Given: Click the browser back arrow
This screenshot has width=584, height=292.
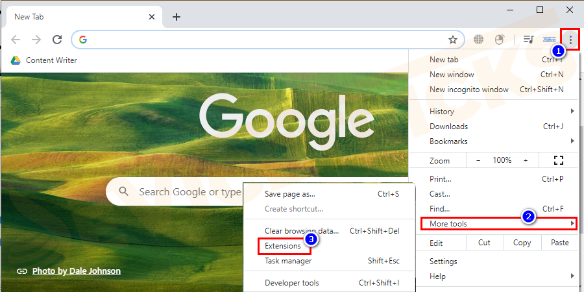Looking at the screenshot, I should 16,40.
